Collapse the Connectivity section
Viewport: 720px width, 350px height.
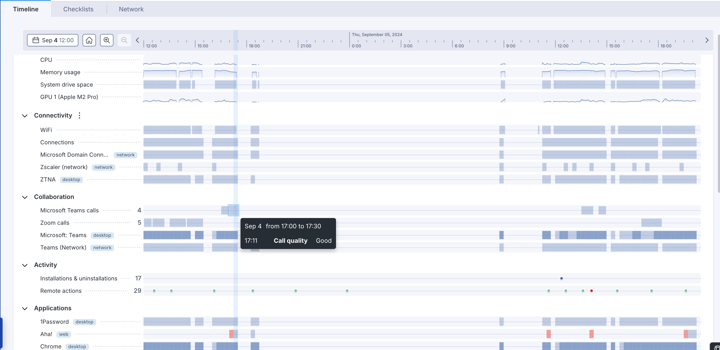pos(25,116)
